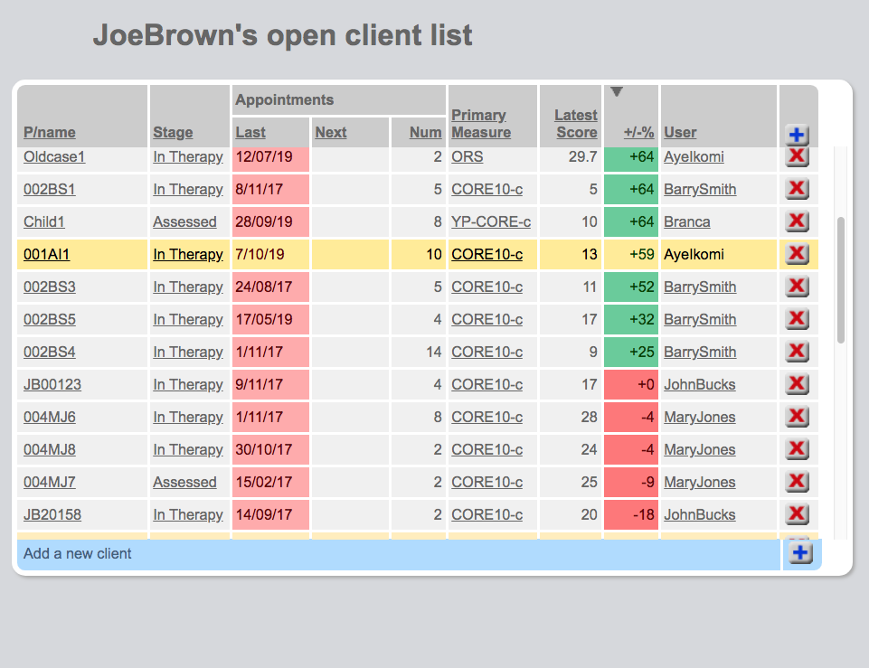Click YP-CORE-c measure for Child1
The width and height of the screenshot is (869, 668).
491,221
